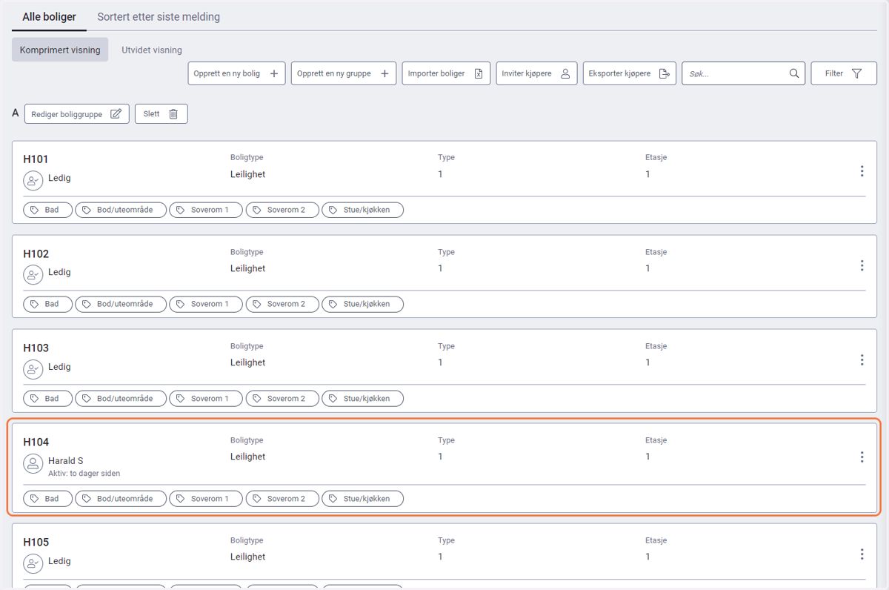Select Stue/kjøkken tag on H102
Image resolution: width=889 pixels, height=590 pixels.
click(363, 304)
